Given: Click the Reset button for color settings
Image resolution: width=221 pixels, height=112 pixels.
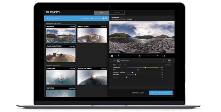Looking at the screenshot, I should (169, 65).
